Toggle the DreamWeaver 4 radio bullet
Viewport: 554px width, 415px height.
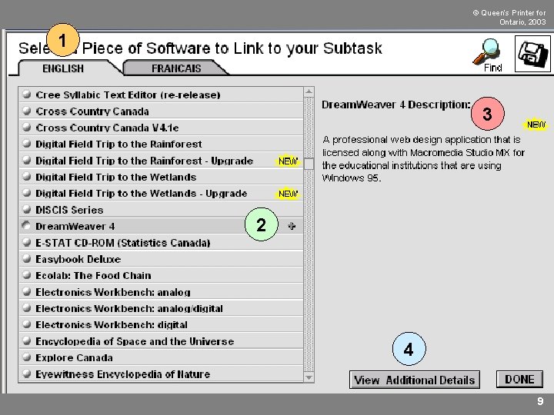pyautogui.click(x=26, y=226)
